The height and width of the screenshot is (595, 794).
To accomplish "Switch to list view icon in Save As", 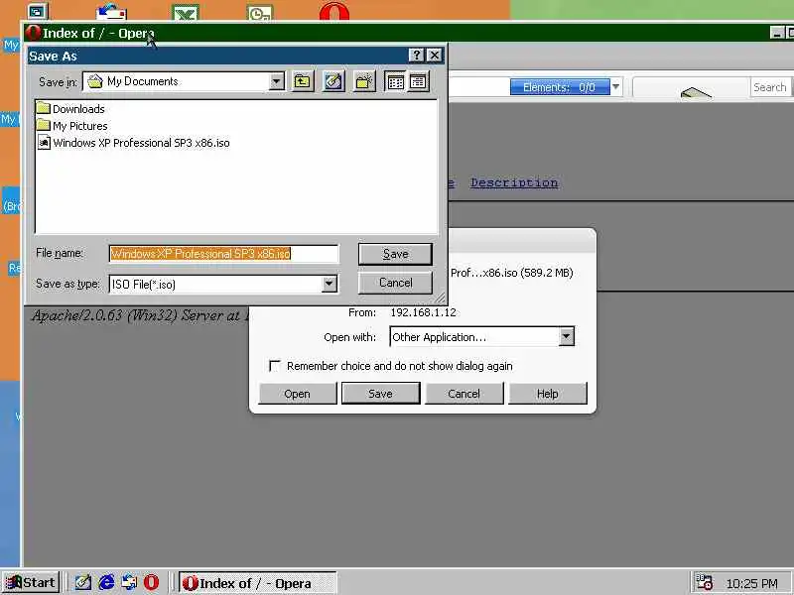I will click(x=395, y=81).
